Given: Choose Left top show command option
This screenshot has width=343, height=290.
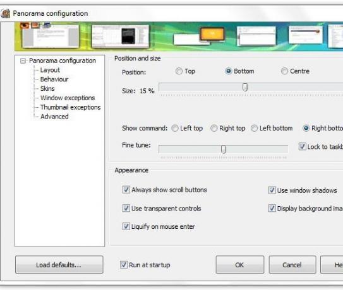Looking at the screenshot, I should point(175,128).
